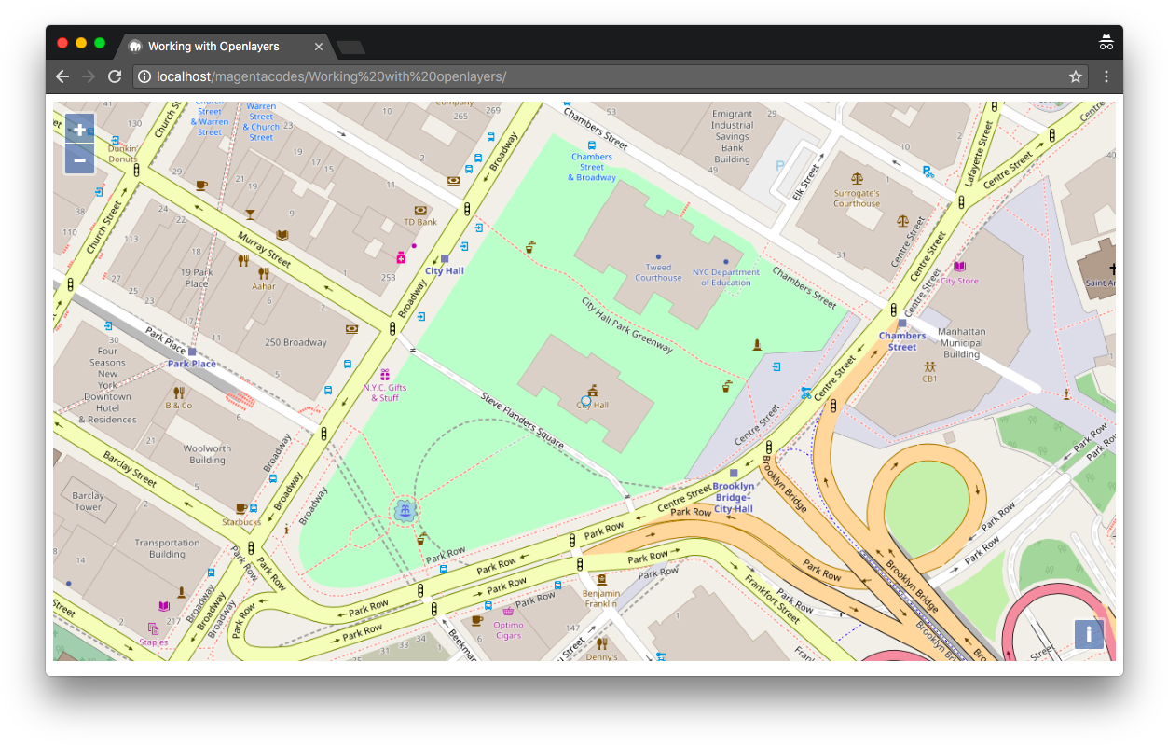Click the Tweed Courthouse label
The width and height of the screenshot is (1168, 745).
(x=658, y=272)
